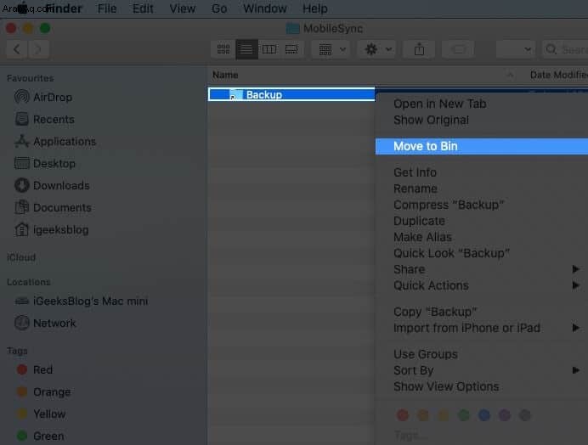Open Documents in the sidebar
The height and width of the screenshot is (445, 588).
(x=53, y=208)
